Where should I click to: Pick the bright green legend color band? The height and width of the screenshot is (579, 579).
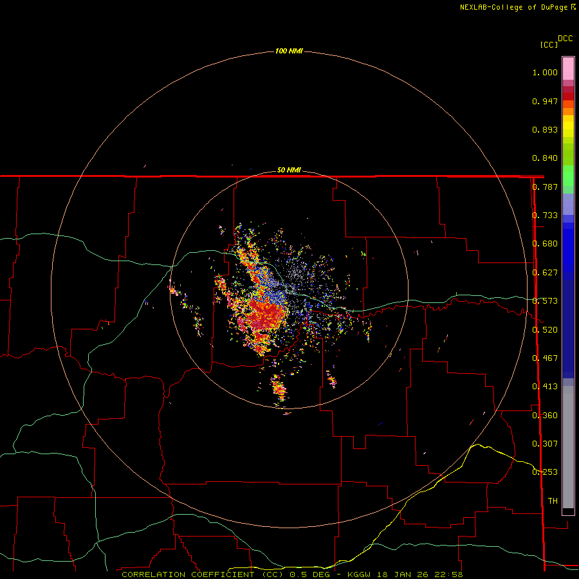pyautogui.click(x=568, y=176)
